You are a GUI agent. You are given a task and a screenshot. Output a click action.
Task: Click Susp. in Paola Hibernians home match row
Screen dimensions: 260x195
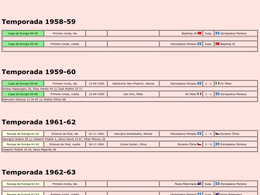pyautogui.click(x=208, y=184)
